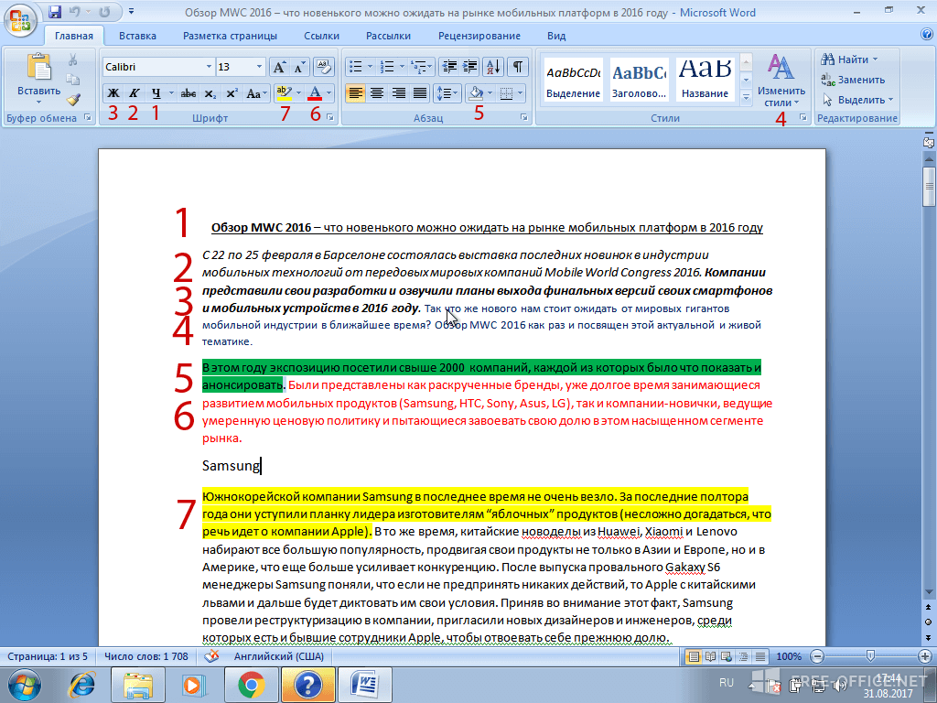Click the Paste (Вставить) button
Screen dimensions: 937x703
(38, 79)
